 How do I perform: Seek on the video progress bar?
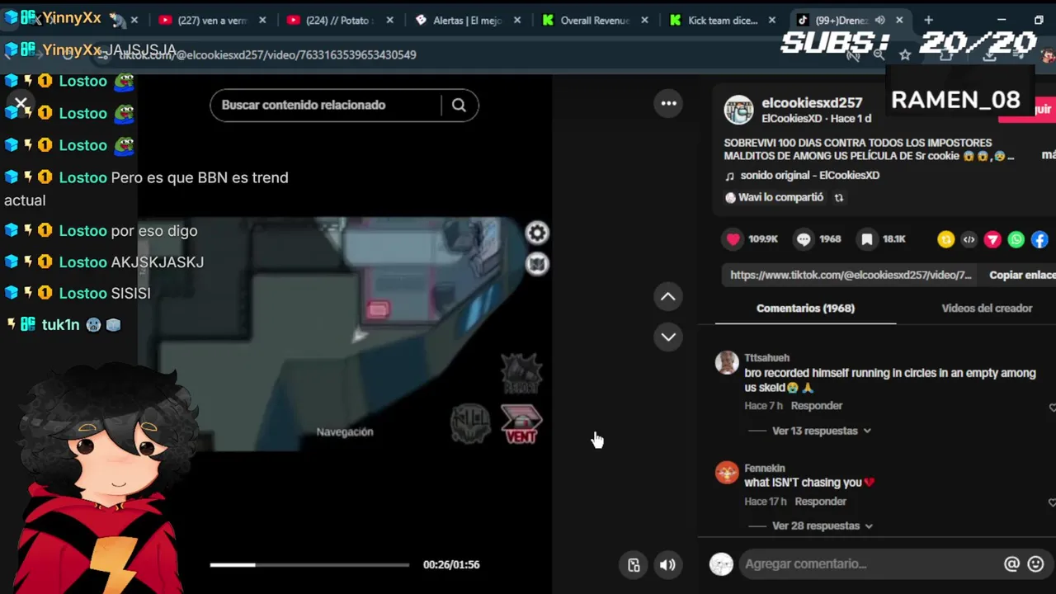pyautogui.click(x=309, y=565)
